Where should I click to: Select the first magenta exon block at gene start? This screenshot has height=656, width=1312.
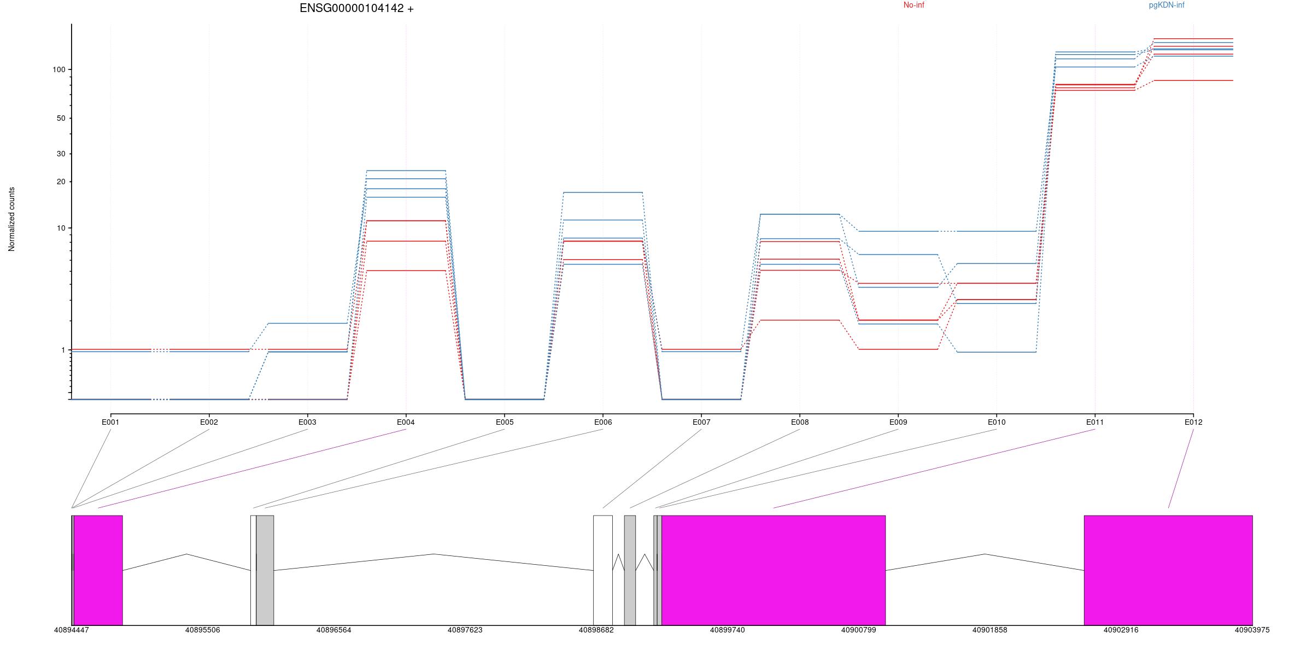tap(98, 570)
